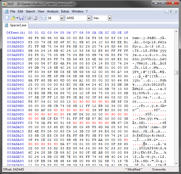Click the HxD application title icon
The image size is (181, 174).
click(x=4, y=4)
